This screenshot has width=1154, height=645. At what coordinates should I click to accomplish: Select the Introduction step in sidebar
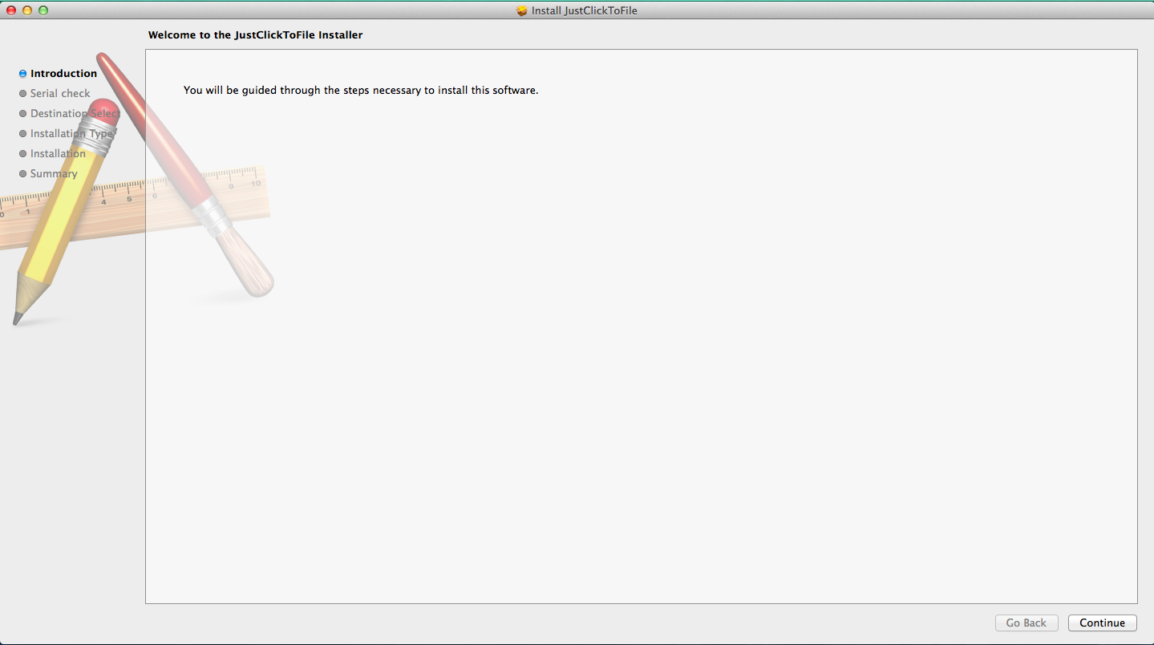tap(63, 73)
